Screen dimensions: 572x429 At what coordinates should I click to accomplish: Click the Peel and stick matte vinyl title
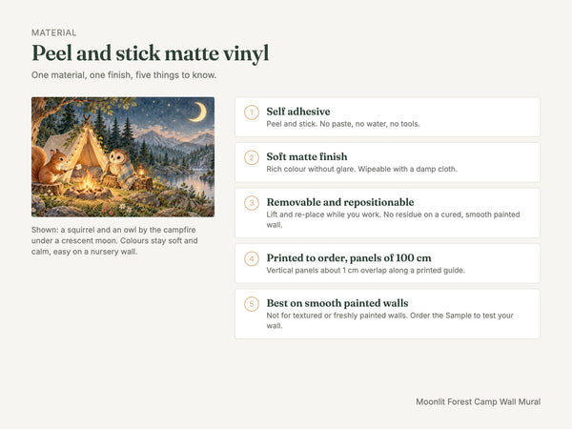(151, 53)
